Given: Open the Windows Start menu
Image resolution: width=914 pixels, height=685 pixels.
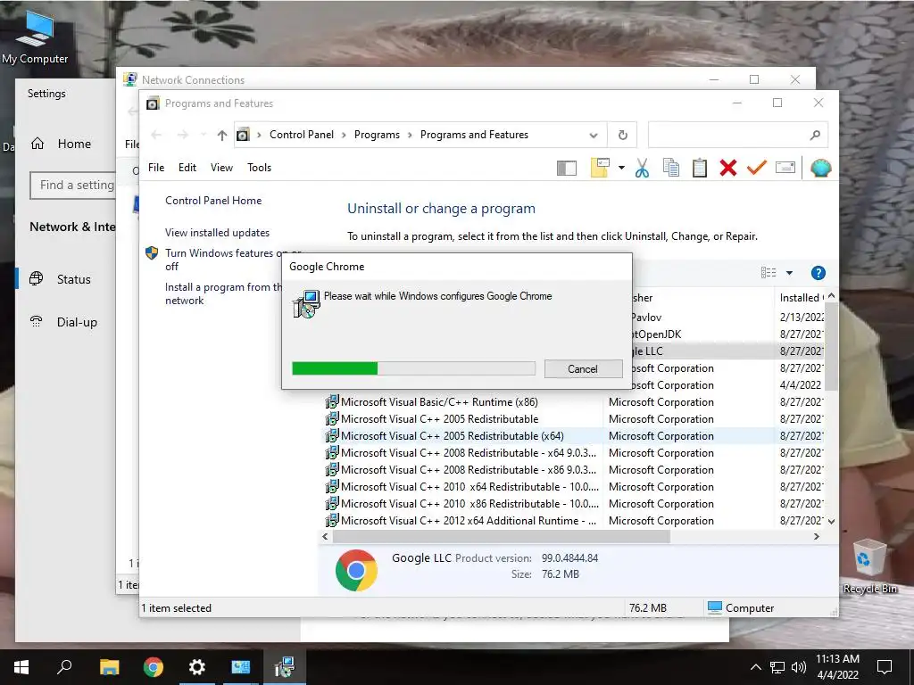Looking at the screenshot, I should (21, 667).
